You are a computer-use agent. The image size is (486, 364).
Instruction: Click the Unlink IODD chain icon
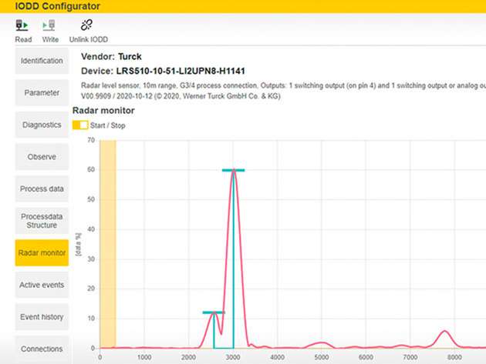coord(86,25)
